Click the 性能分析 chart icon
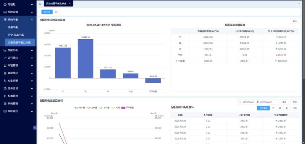Image resolution: width=305 pixels, height=144 pixels. click(5, 50)
